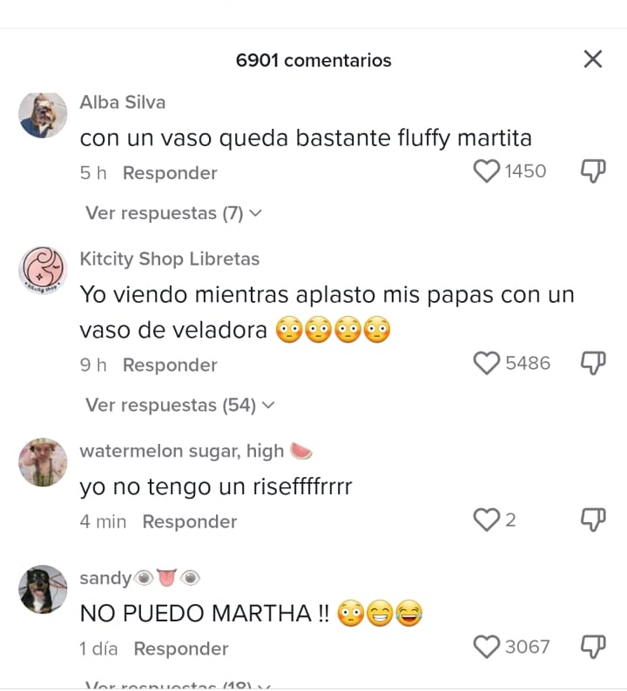627x691 pixels.
Task: Reply to Alba Silva via Responder
Action: tap(170, 172)
